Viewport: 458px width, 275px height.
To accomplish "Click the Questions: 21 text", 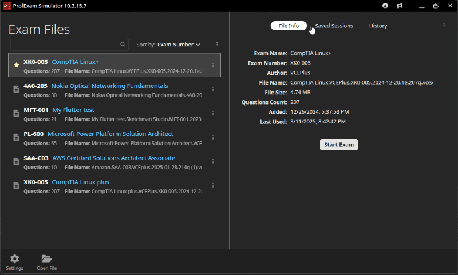I will (x=40, y=119).
